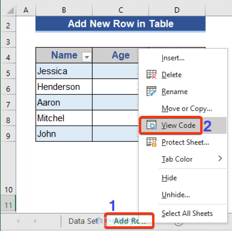Click the cell containing John
The image size is (232, 231).
point(64,134)
